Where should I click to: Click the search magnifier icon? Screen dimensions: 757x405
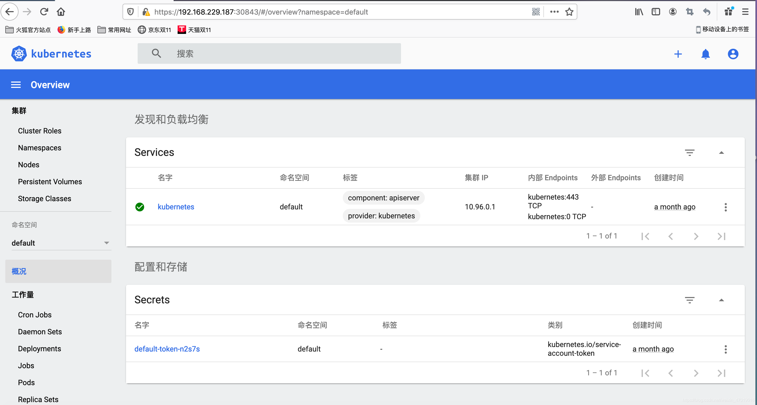156,53
